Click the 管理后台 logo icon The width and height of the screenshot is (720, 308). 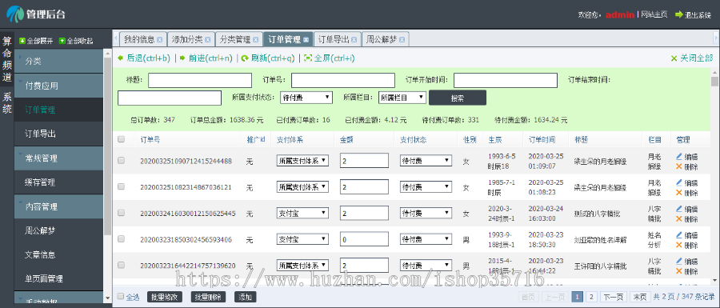[x=14, y=14]
